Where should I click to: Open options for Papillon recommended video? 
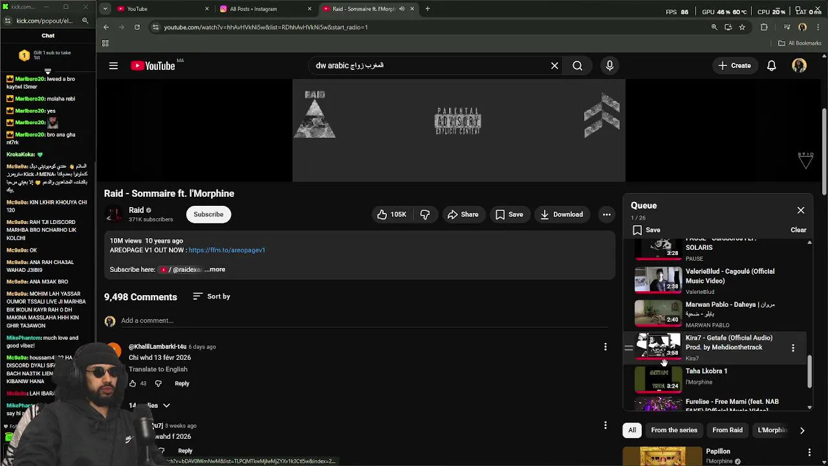pos(809,452)
